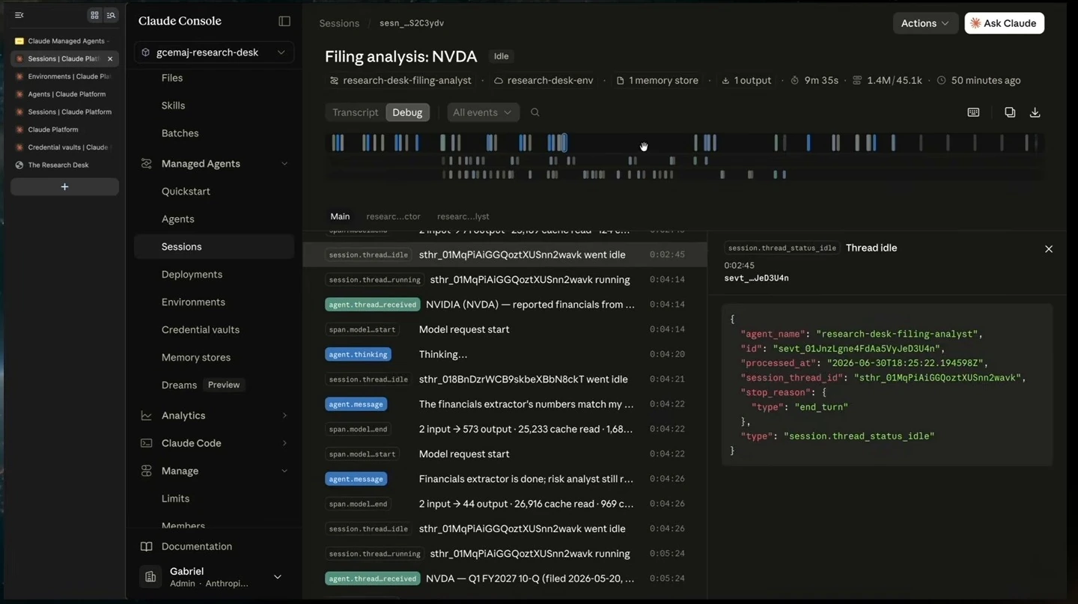Close the Thread idle details panel
This screenshot has width=1078, height=604.
pos(1049,248)
